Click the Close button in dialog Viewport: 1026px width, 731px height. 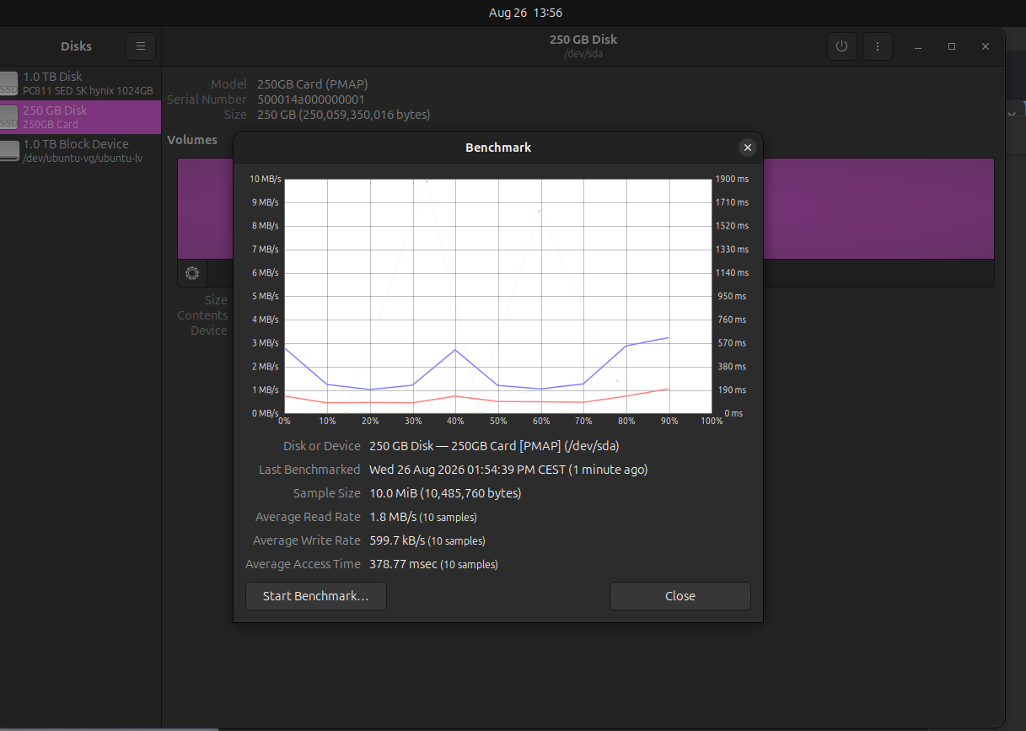(680, 596)
